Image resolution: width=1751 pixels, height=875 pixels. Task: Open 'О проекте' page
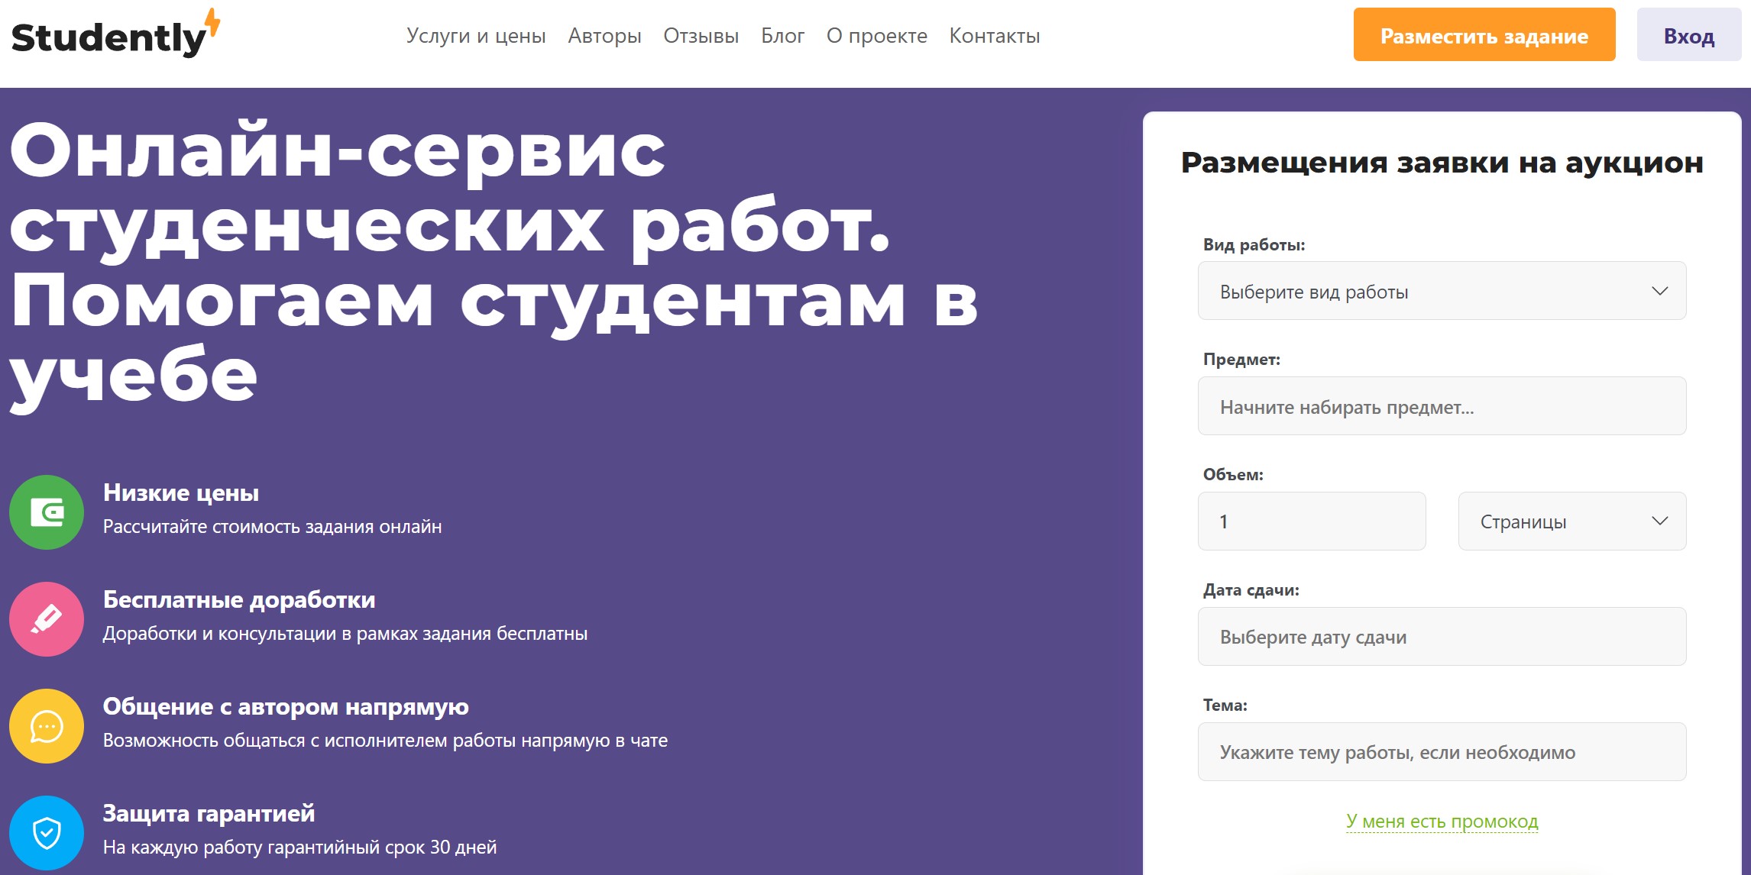pyautogui.click(x=876, y=36)
